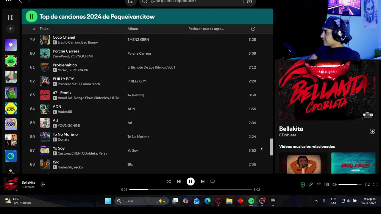
Task: Select PHILLY BOY track title
Action: coord(63,79)
